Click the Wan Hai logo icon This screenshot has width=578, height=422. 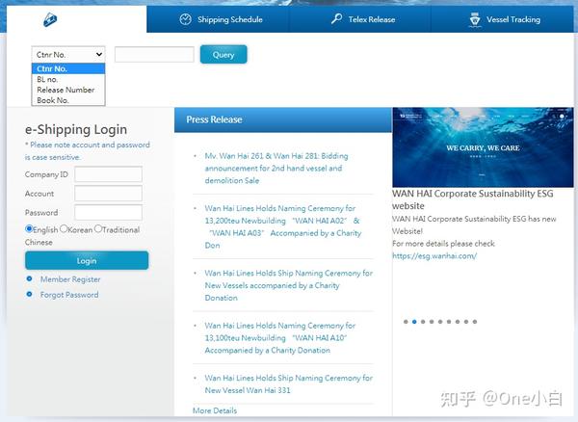click(50, 19)
